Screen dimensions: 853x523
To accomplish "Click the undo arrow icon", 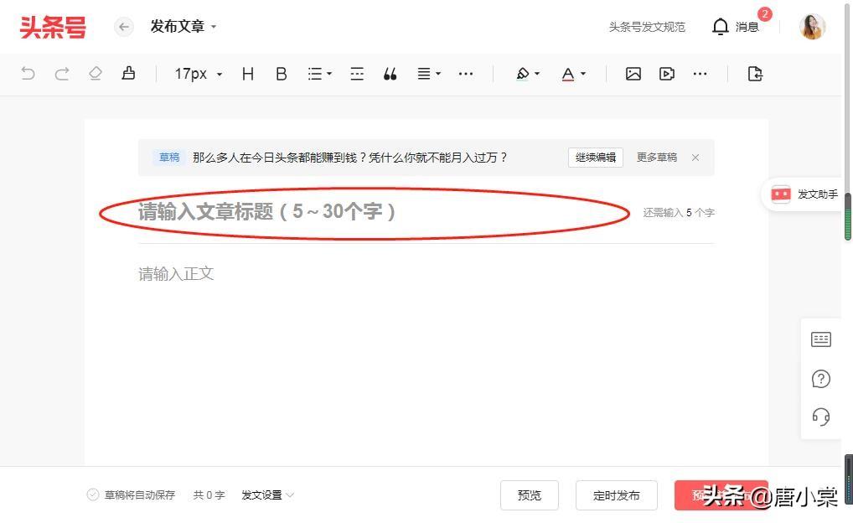I will click(x=28, y=74).
